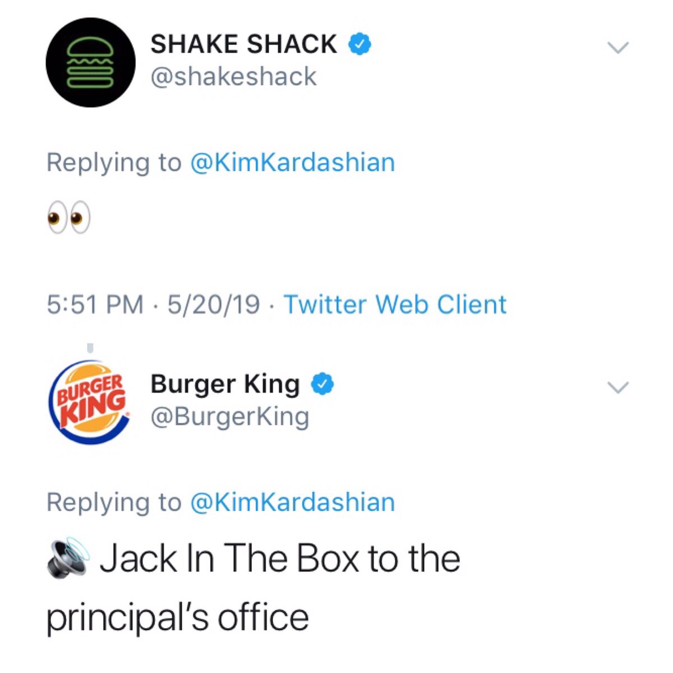Image resolution: width=673 pixels, height=673 pixels.
Task: Open the Burger King display name profile
Action: point(225,384)
